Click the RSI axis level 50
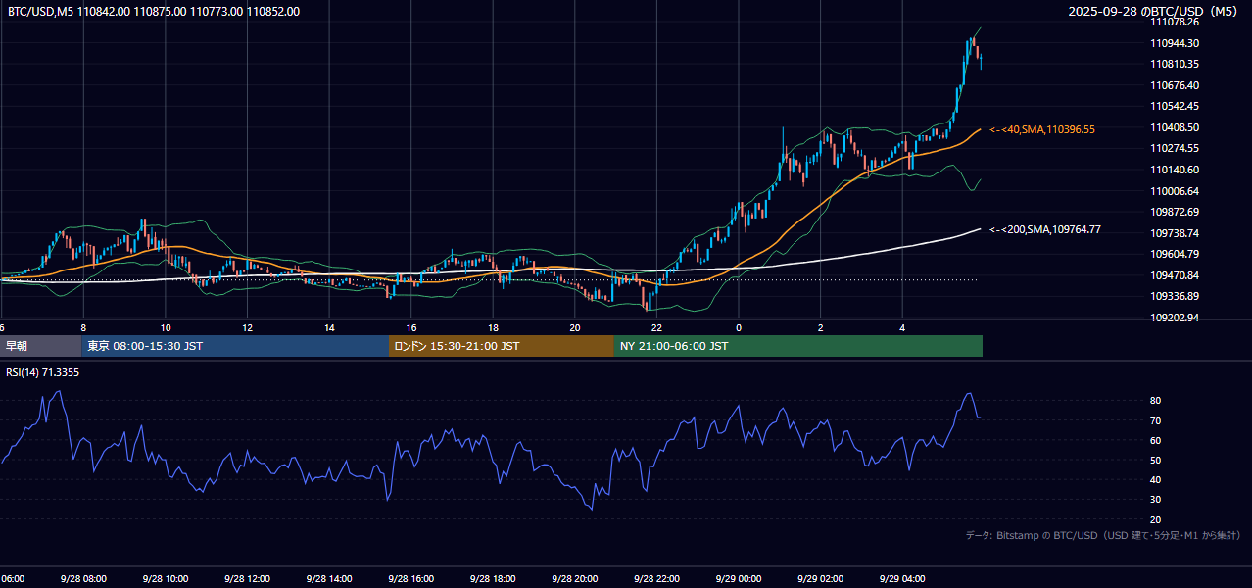The width and height of the screenshot is (1252, 588). pos(1156,460)
